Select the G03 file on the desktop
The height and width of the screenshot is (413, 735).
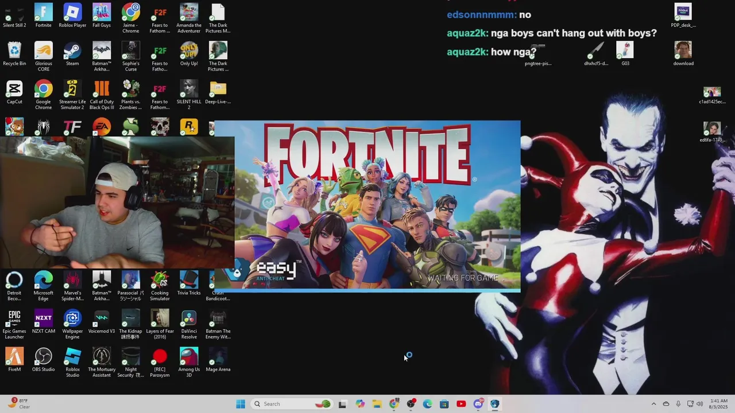[625, 54]
